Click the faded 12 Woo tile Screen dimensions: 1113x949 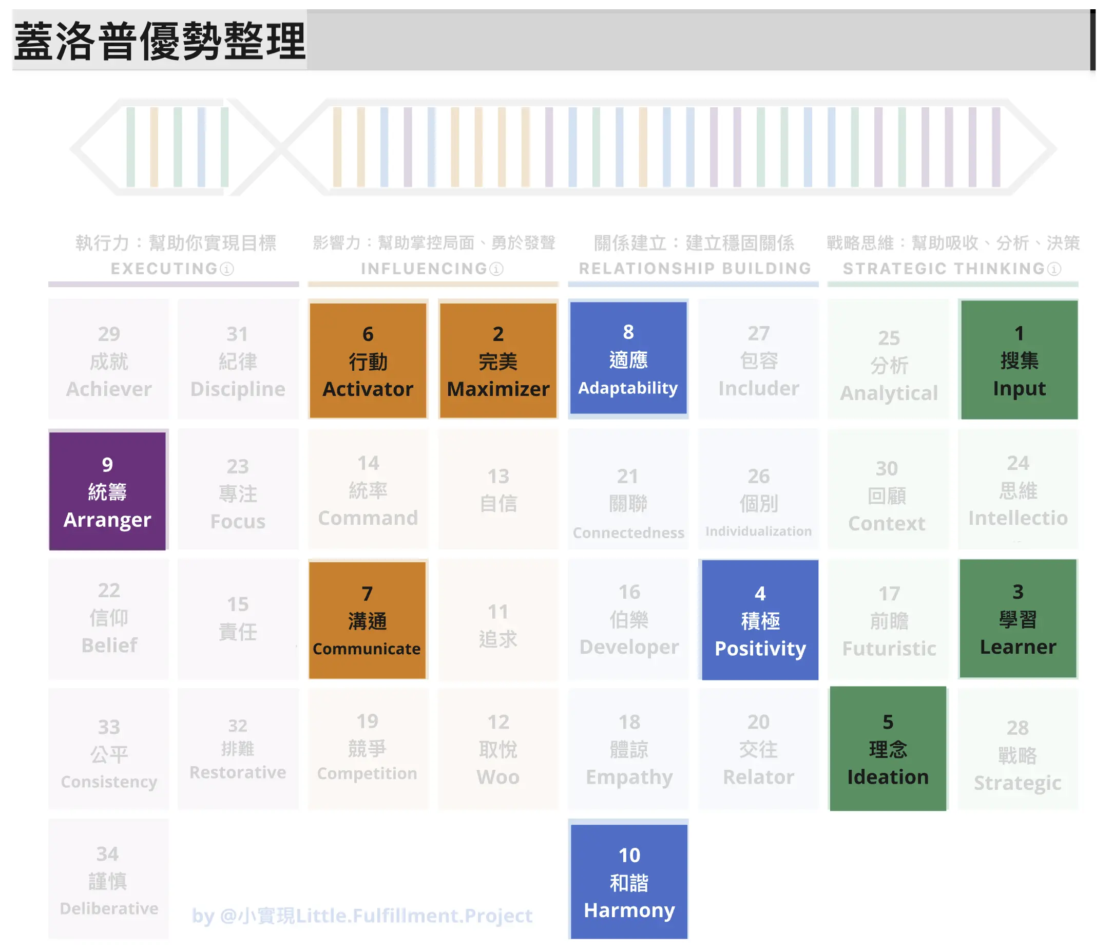click(x=498, y=749)
